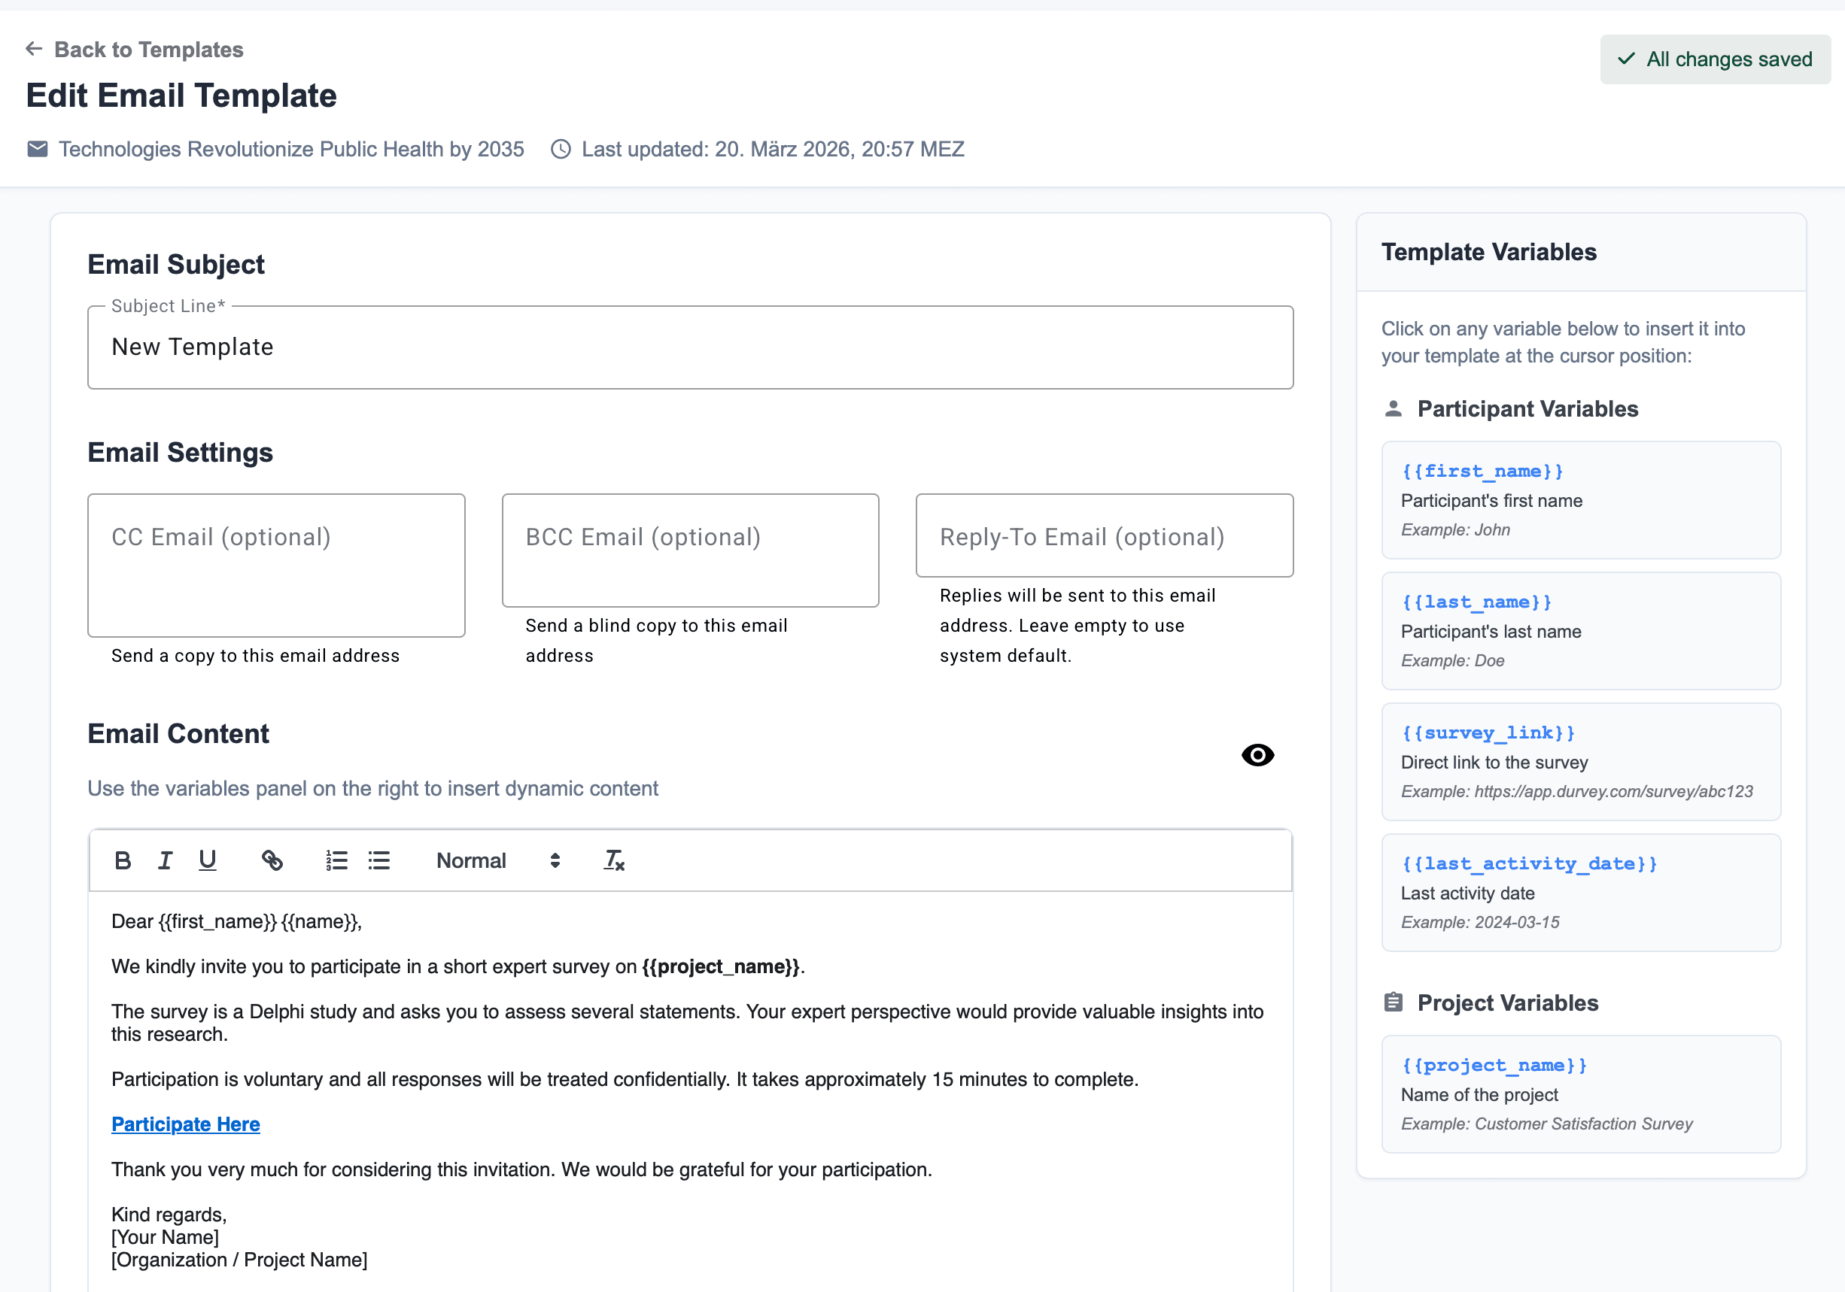Click the Email Settings heading
Viewport: 1845px width, 1292px height.
pyautogui.click(x=180, y=453)
